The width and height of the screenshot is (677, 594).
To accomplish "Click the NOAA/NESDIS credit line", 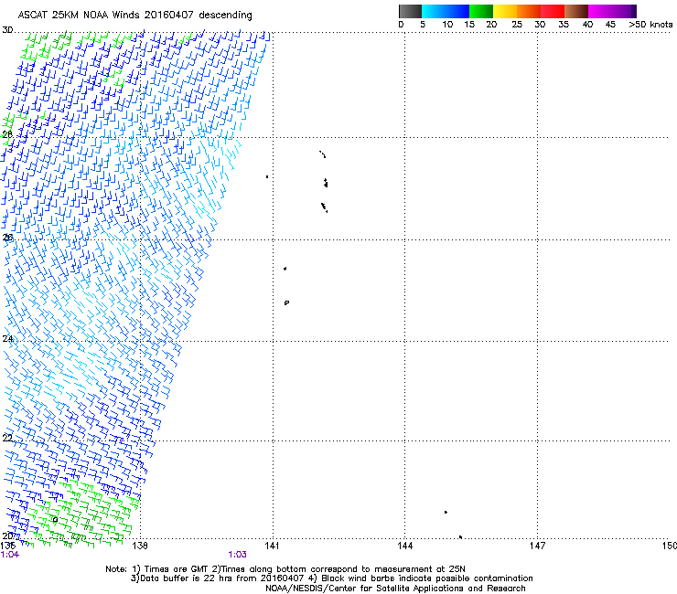I will pyautogui.click(x=395, y=589).
